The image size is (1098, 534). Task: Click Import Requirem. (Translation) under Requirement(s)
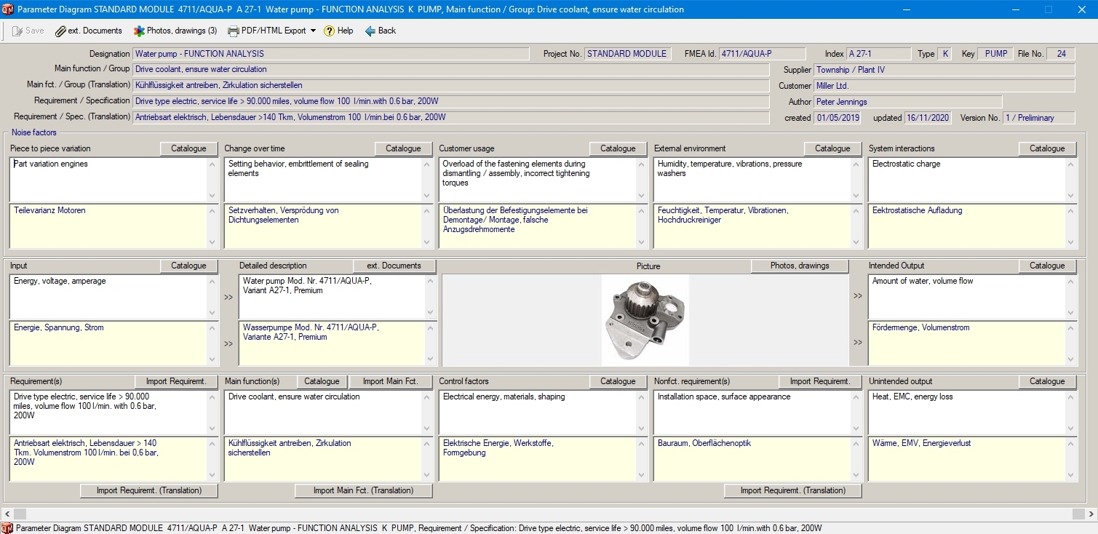[149, 490]
